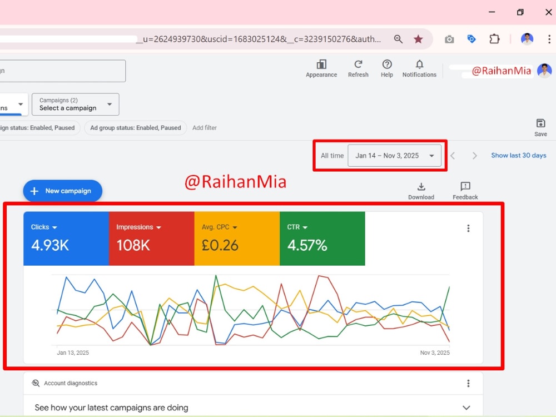
Task: Open the scorecard chart three-dot menu
Action: point(468,229)
